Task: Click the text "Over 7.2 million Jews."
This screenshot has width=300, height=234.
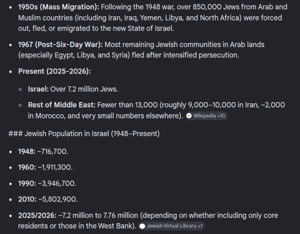Action: tap(84, 89)
